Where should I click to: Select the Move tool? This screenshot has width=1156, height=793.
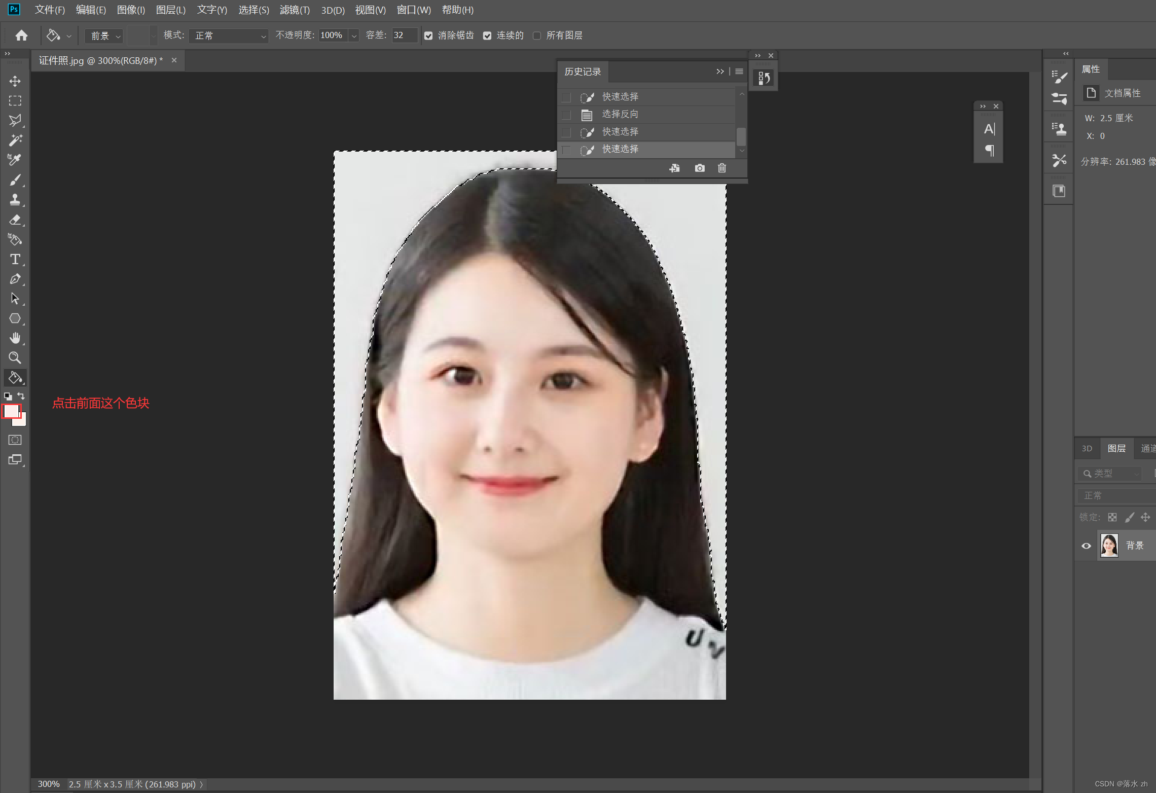coord(15,81)
